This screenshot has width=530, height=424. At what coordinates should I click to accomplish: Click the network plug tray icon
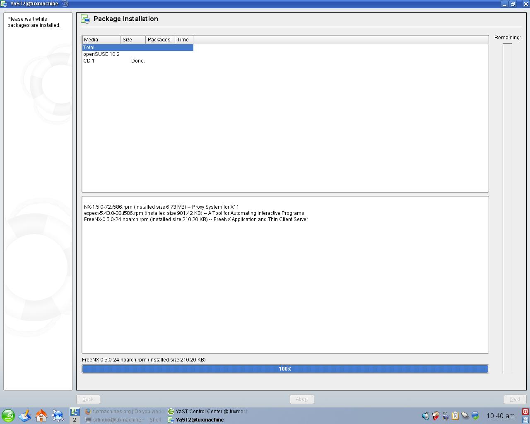tap(465, 416)
